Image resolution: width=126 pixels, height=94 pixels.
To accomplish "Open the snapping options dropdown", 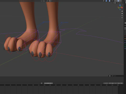I will (x=52, y=1).
